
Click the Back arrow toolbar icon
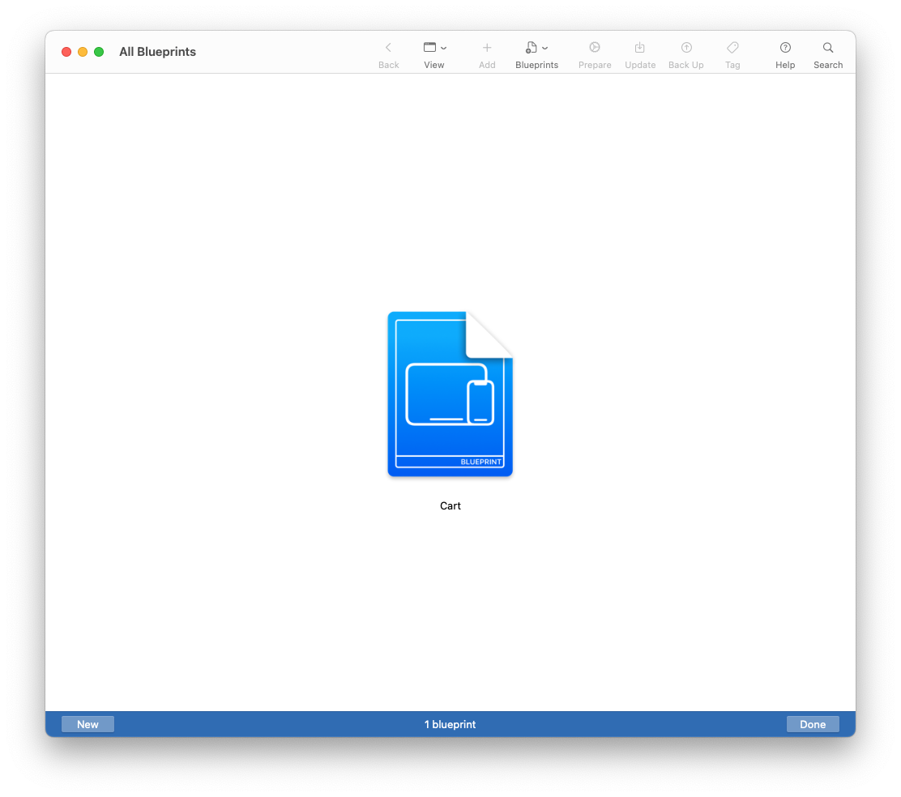tap(388, 48)
